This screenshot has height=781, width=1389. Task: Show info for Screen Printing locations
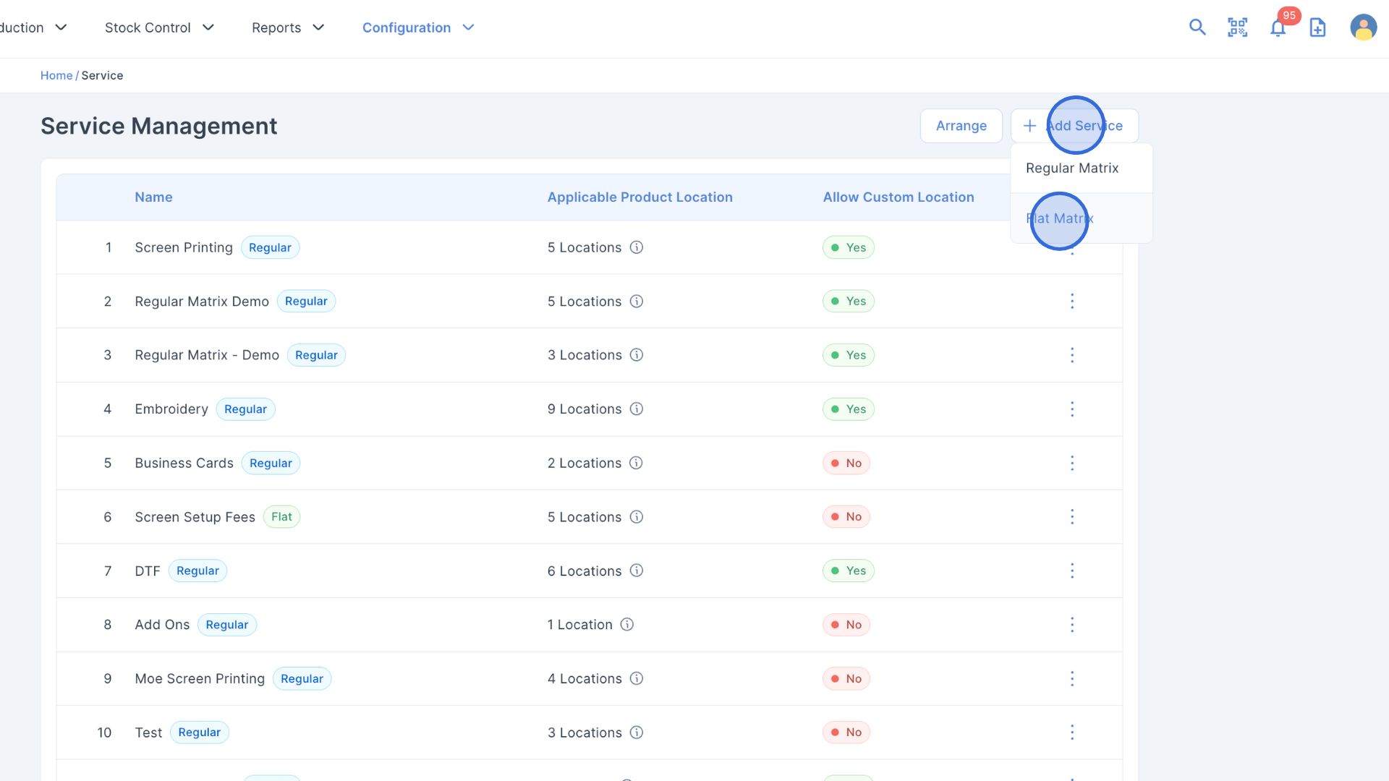[x=637, y=247]
